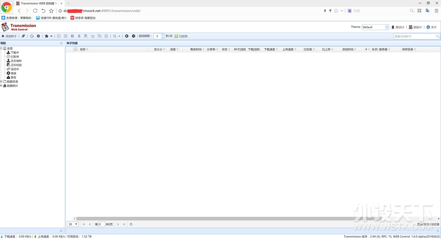Click the browser bookmark star icon
The image size is (441, 239).
51,11
